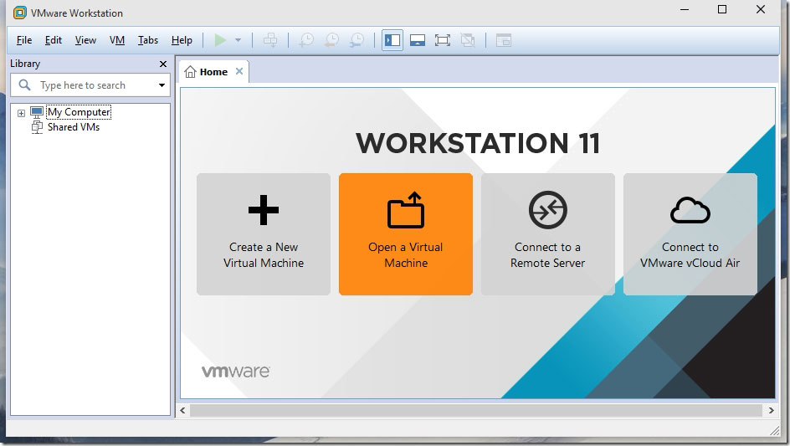Click the Unity mode toolbar icon
790x446 pixels.
tap(468, 40)
